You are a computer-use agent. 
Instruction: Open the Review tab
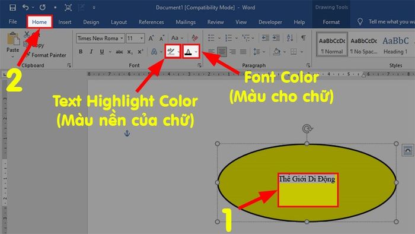215,22
